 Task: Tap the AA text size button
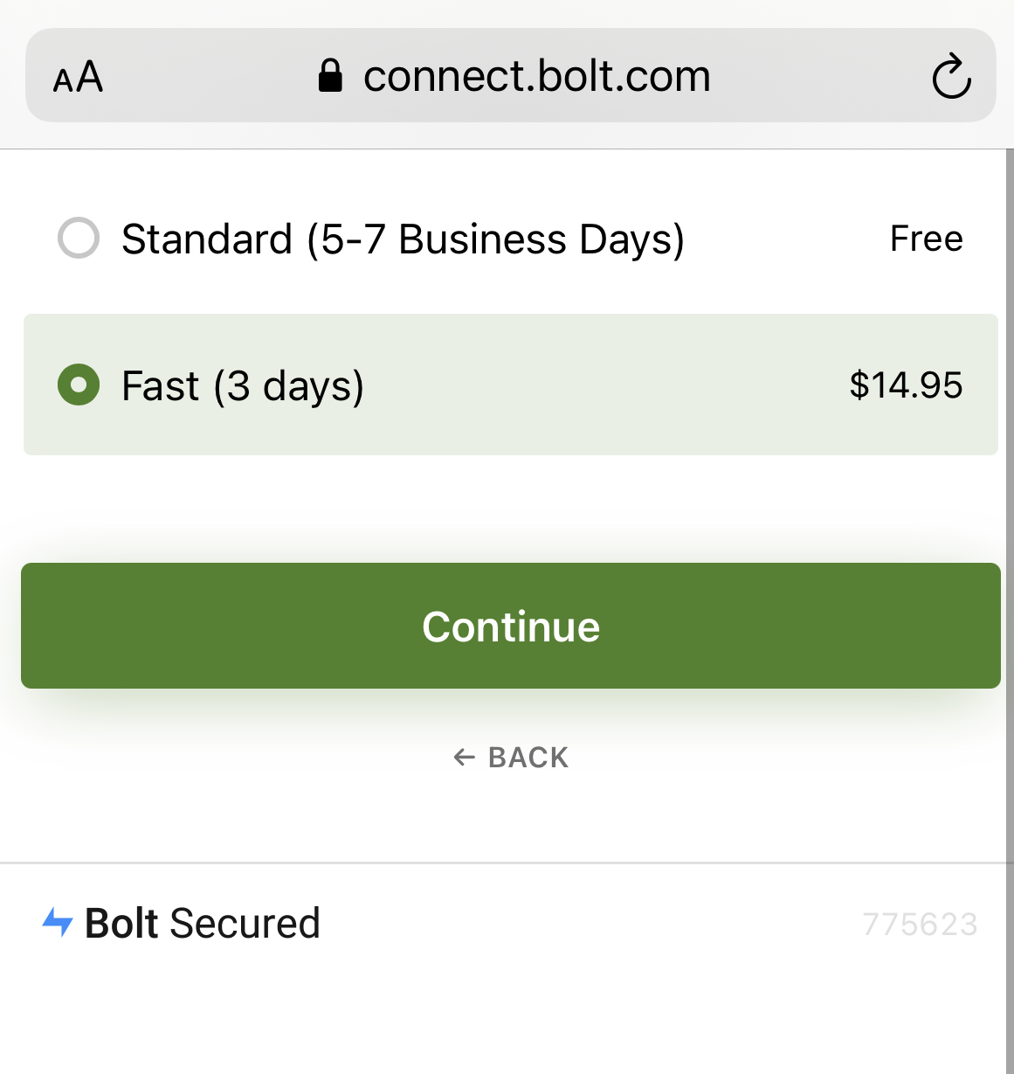(78, 77)
